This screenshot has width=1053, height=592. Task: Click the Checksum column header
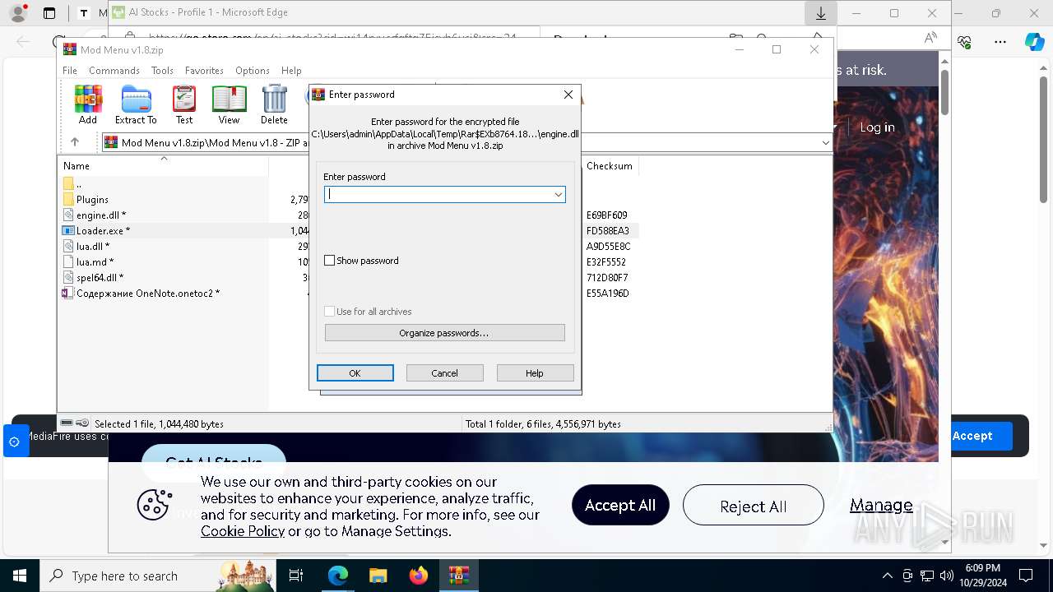[x=610, y=166]
